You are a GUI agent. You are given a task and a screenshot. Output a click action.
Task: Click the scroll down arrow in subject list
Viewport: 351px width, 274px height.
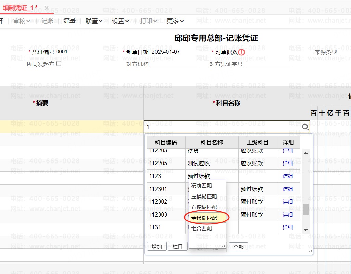coord(306,230)
